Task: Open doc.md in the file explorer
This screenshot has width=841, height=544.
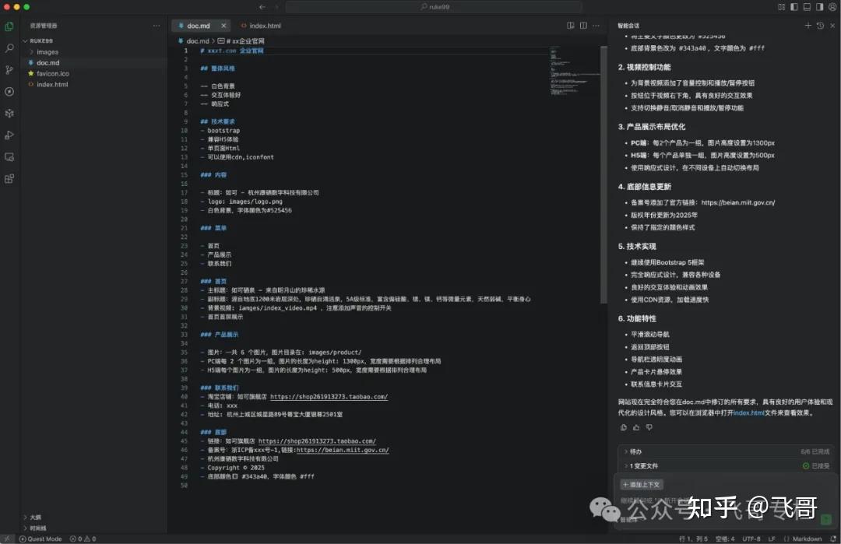Action: pos(48,63)
